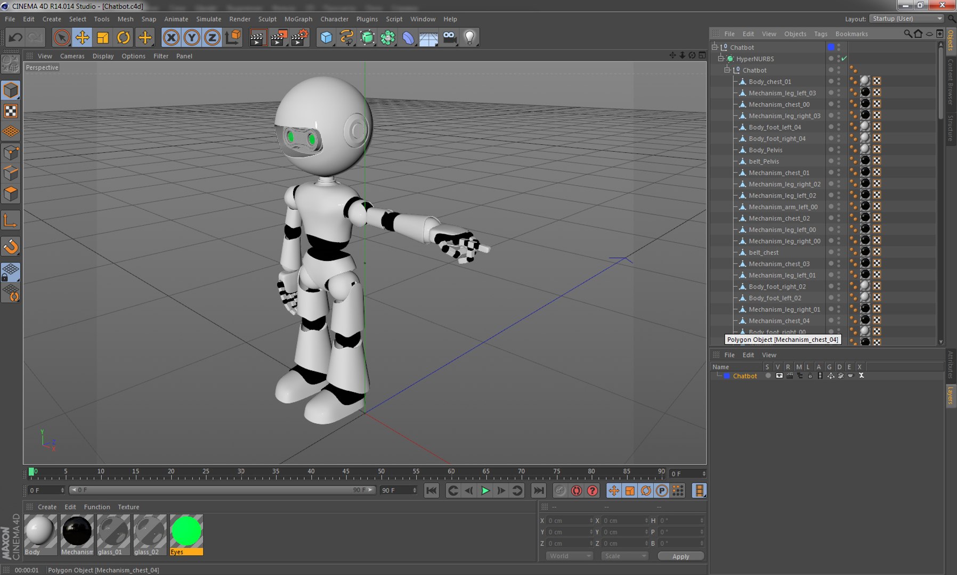Image resolution: width=957 pixels, height=575 pixels.
Task: Collapse the HyperNURBS tree node
Action: pos(721,59)
